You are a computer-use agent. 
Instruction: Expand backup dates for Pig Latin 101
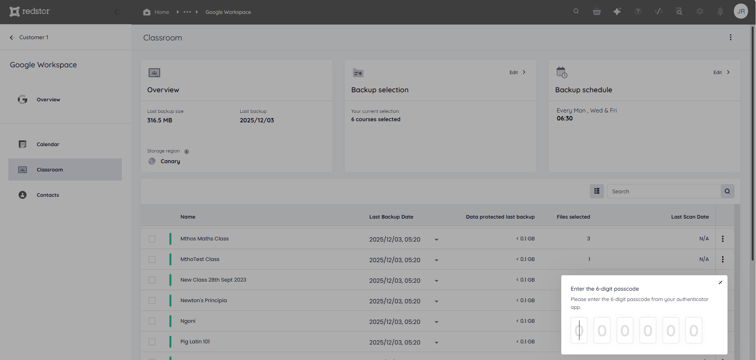pos(437,343)
